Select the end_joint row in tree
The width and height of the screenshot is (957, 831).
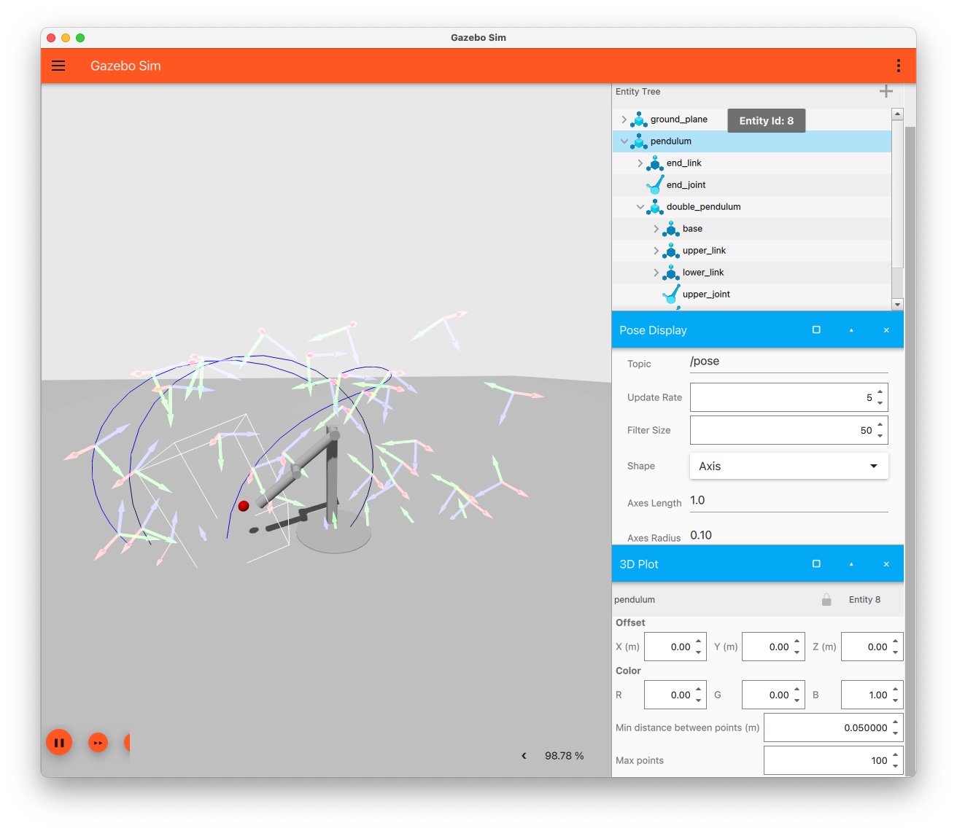(x=751, y=185)
